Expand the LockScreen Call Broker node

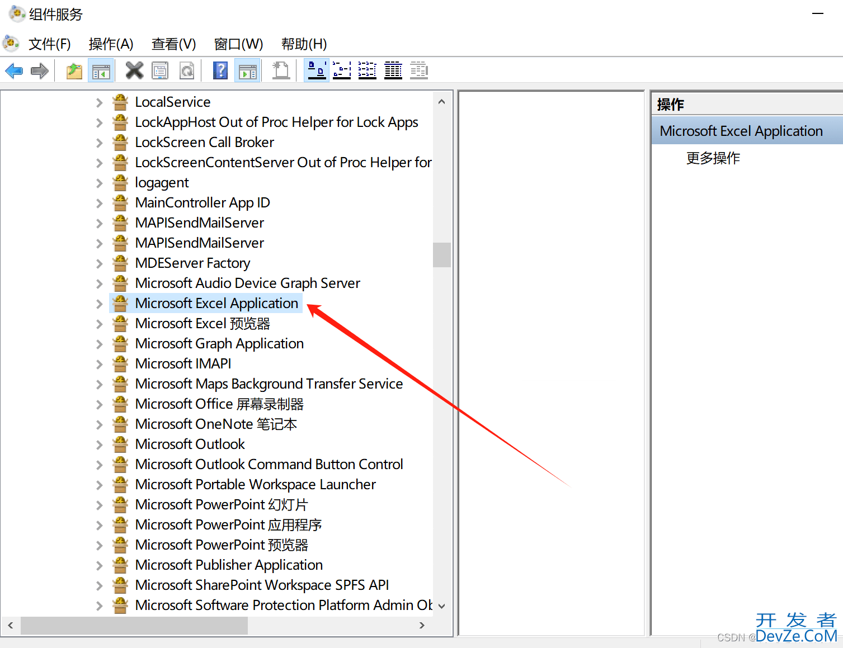coord(99,143)
